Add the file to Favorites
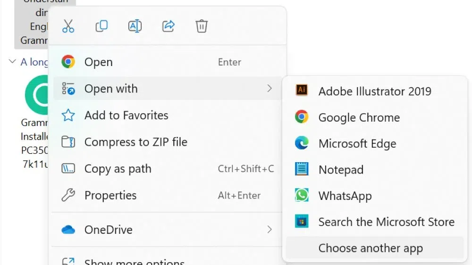The height and width of the screenshot is (265, 472). pyautogui.click(x=126, y=116)
